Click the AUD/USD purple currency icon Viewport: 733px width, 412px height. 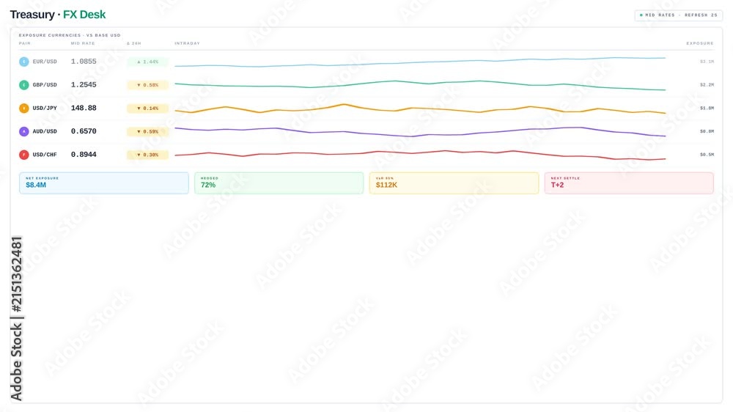coord(24,131)
